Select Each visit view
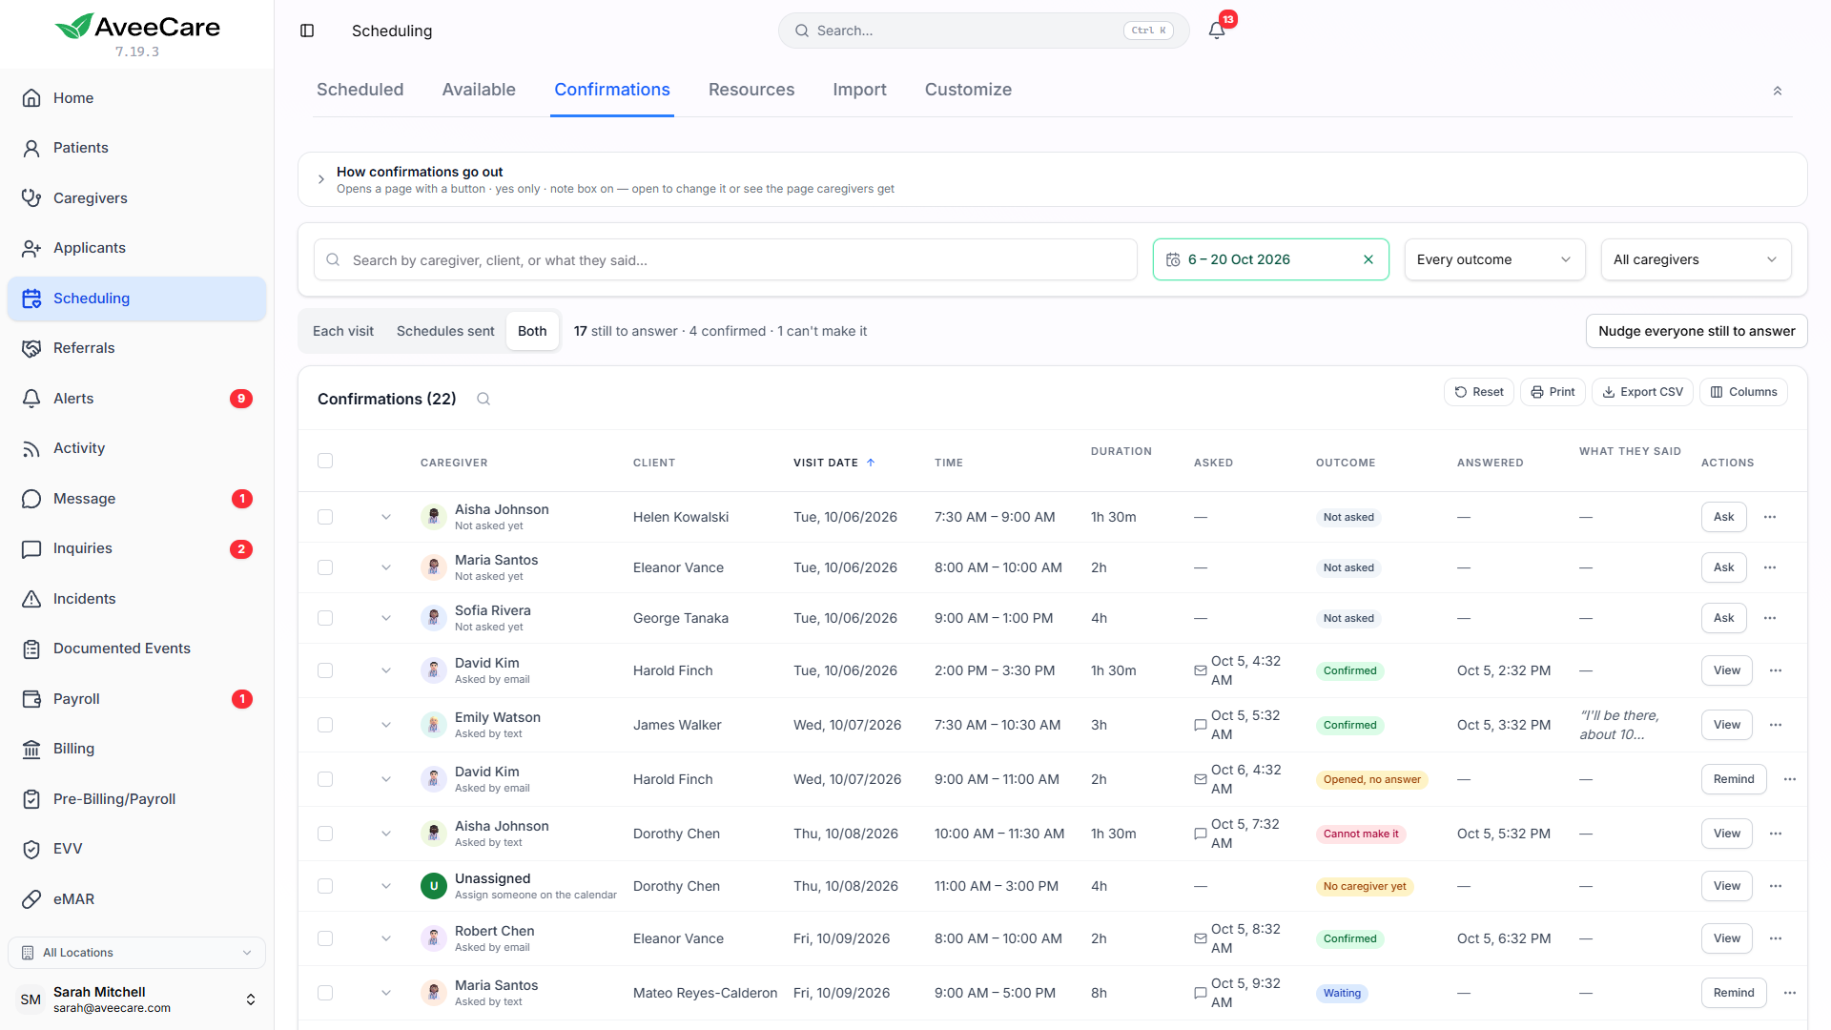Screen dimensions: 1831x1030 343,331
